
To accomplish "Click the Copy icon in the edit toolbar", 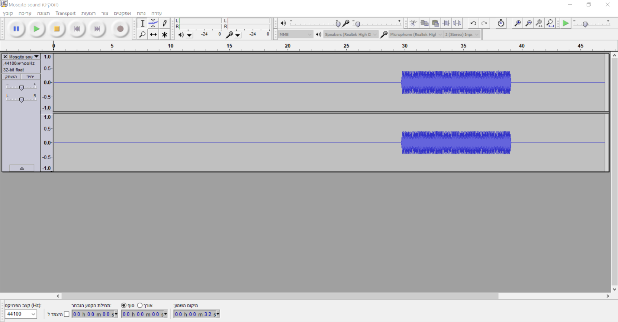I will point(425,23).
